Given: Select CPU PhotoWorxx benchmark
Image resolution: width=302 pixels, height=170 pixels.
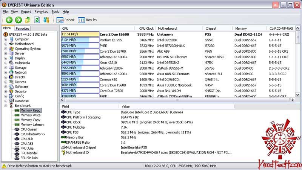Looking at the screenshot, I should pyautogui.click(x=33, y=134).
